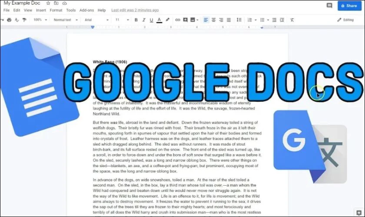365x217 pixels.
Task: Open the Tools menu
Action: (x=71, y=10)
